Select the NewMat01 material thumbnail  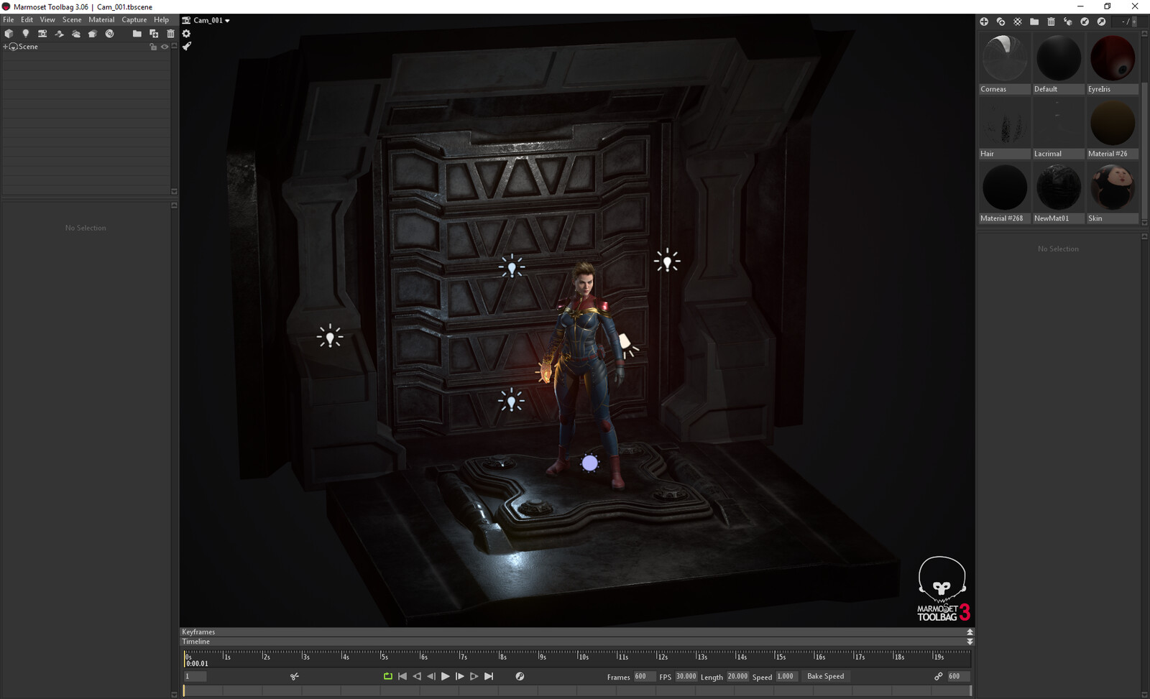coord(1058,193)
